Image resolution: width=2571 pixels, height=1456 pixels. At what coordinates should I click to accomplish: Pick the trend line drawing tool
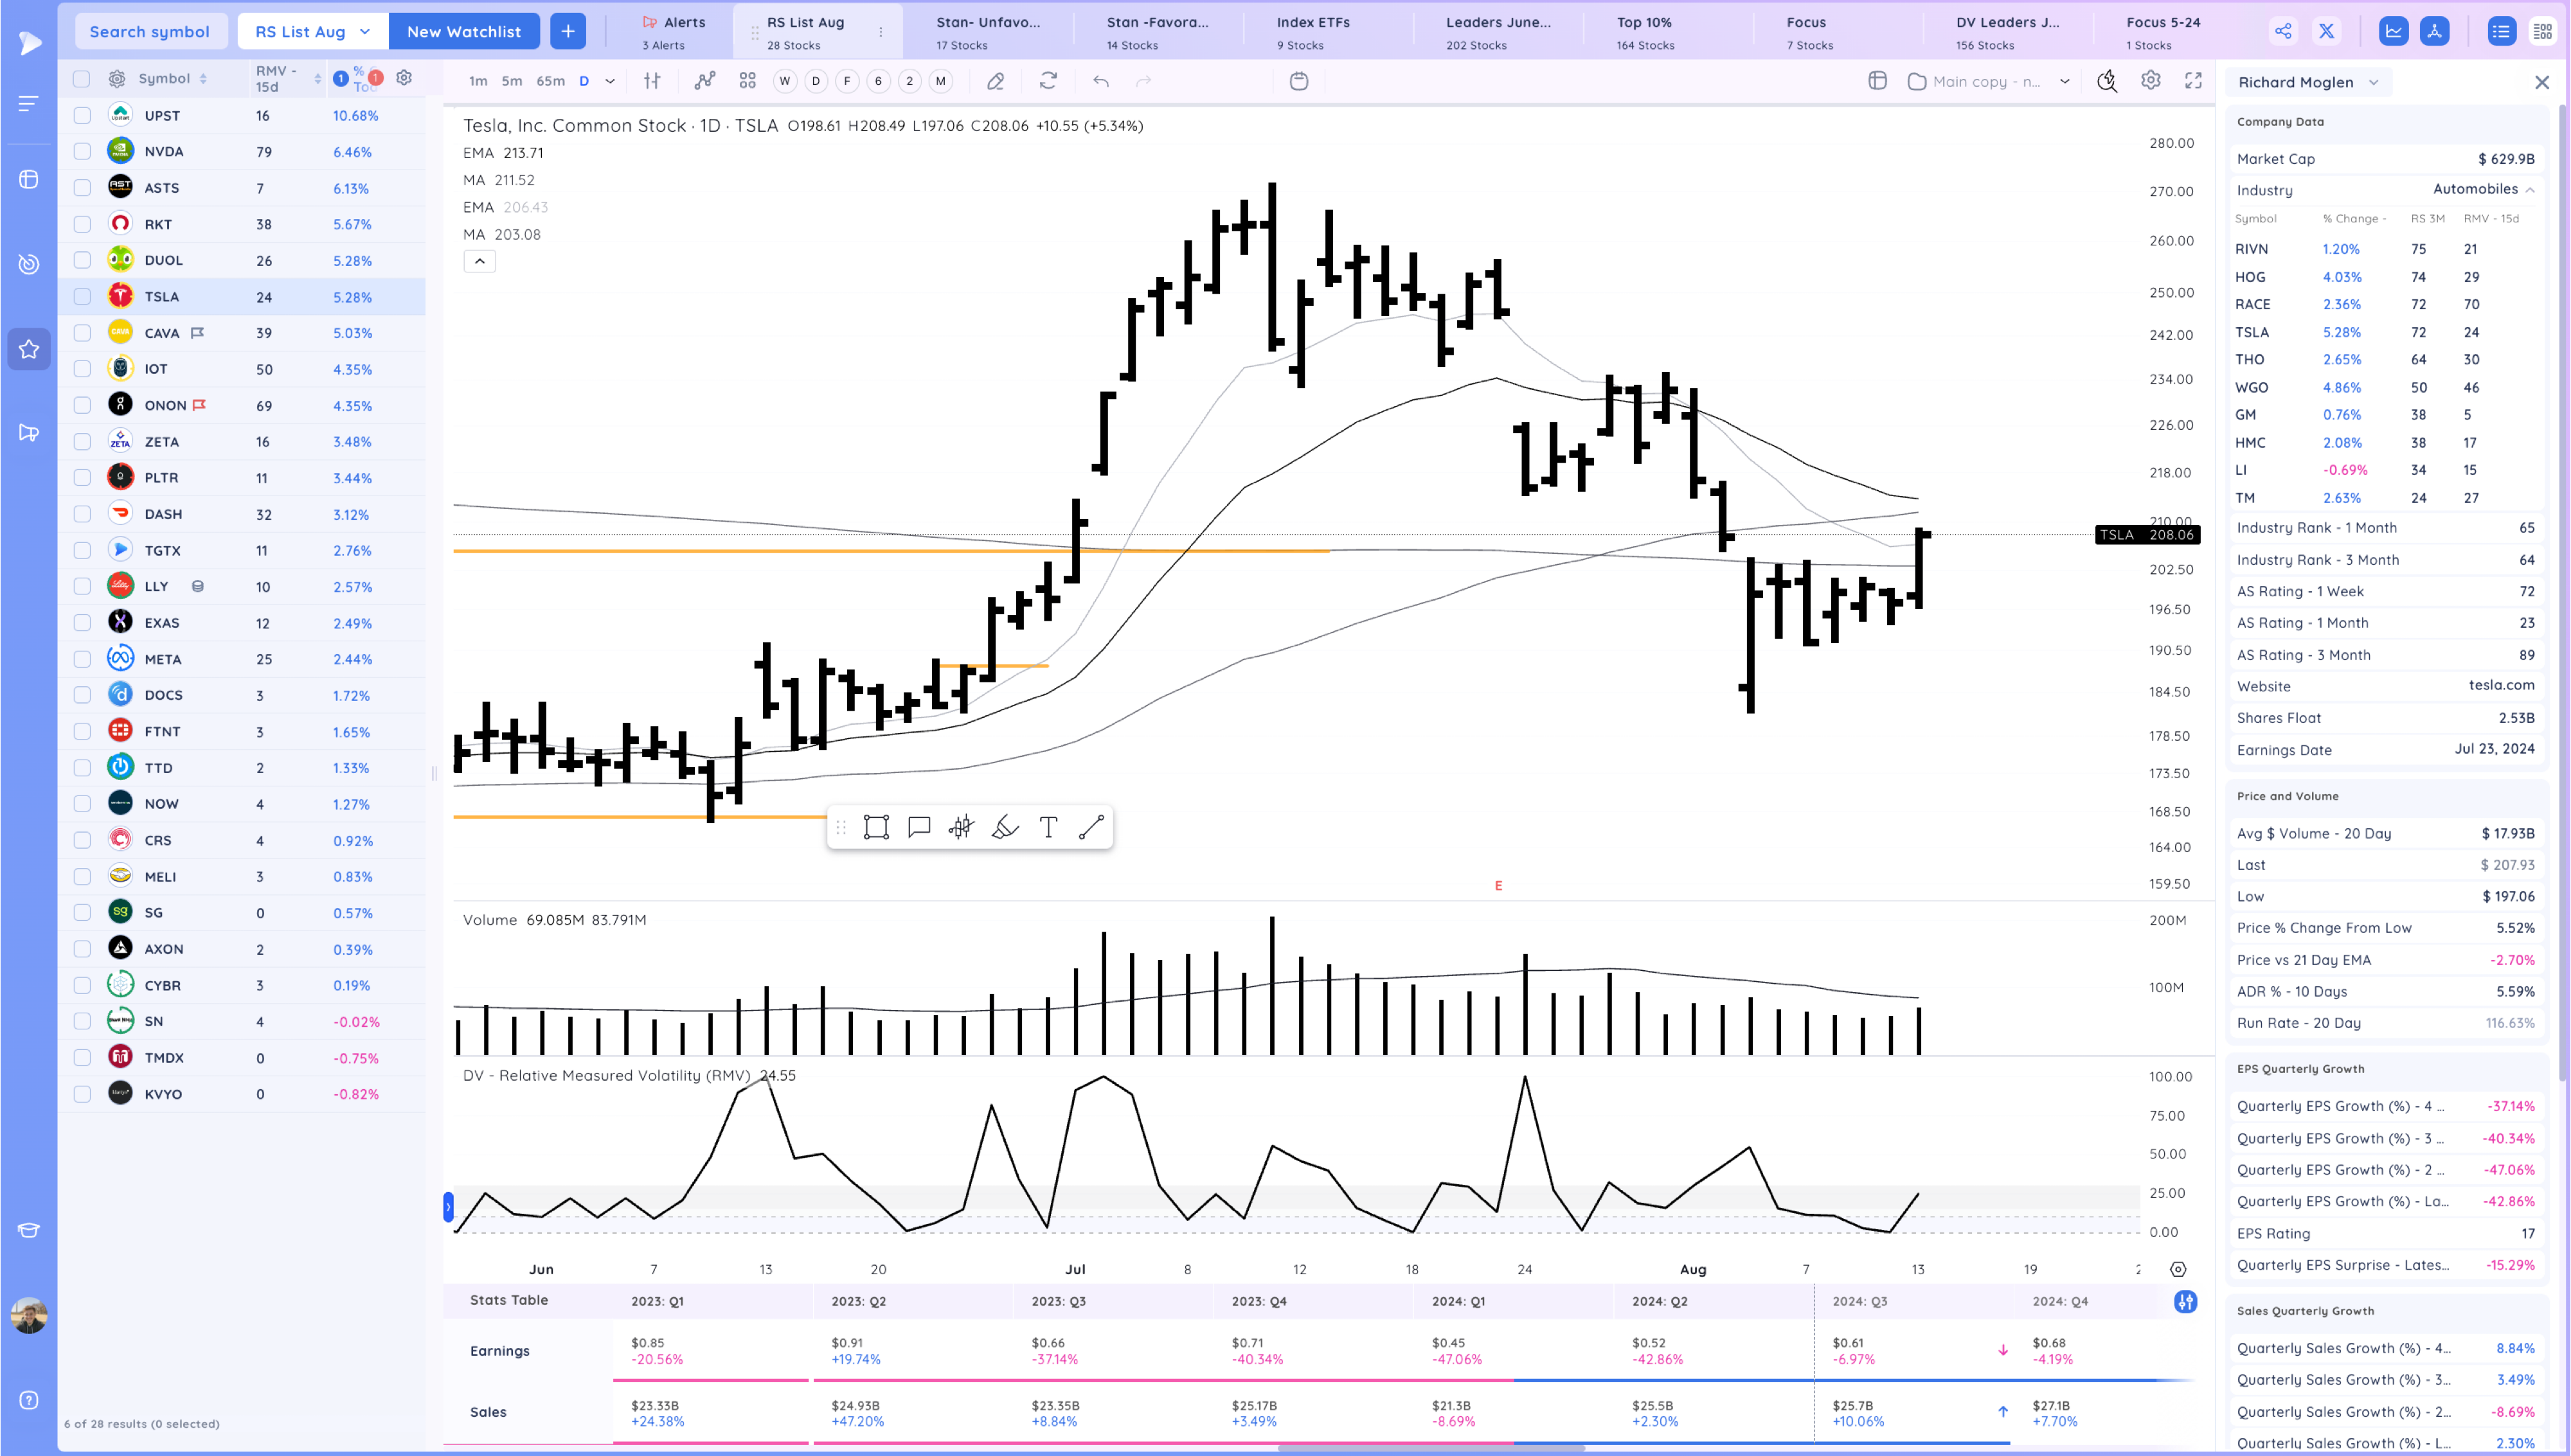pos(1091,827)
